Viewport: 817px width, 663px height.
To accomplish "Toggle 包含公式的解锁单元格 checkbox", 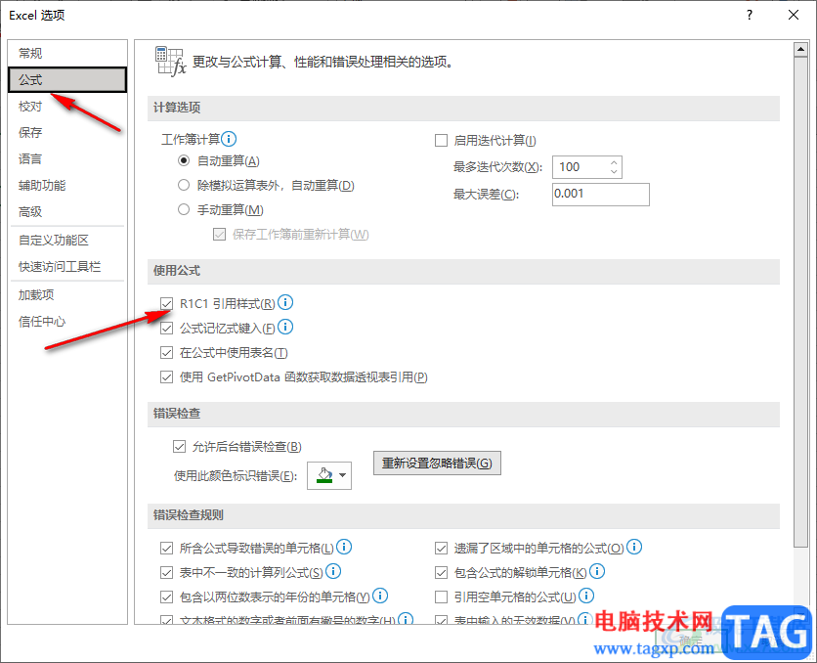I will click(x=441, y=573).
